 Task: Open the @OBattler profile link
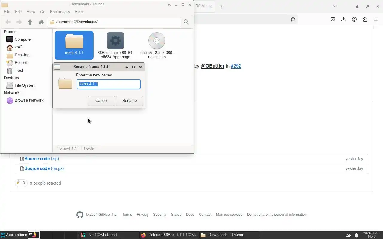click(212, 66)
